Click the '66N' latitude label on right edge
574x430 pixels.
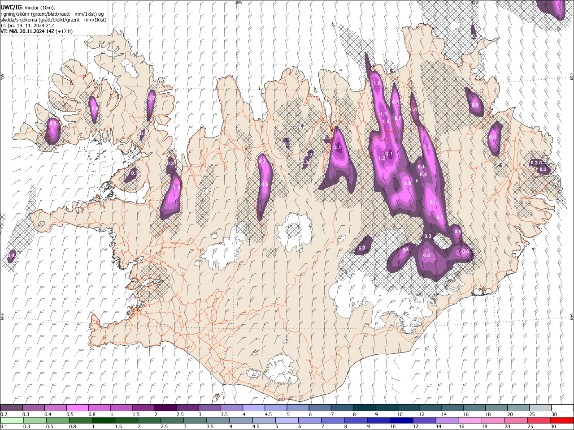point(572,77)
